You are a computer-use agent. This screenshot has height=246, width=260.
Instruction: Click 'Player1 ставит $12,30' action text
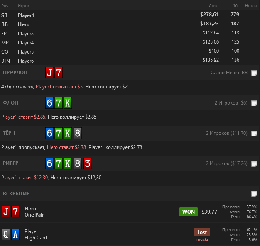pyautogui.click(x=25, y=178)
